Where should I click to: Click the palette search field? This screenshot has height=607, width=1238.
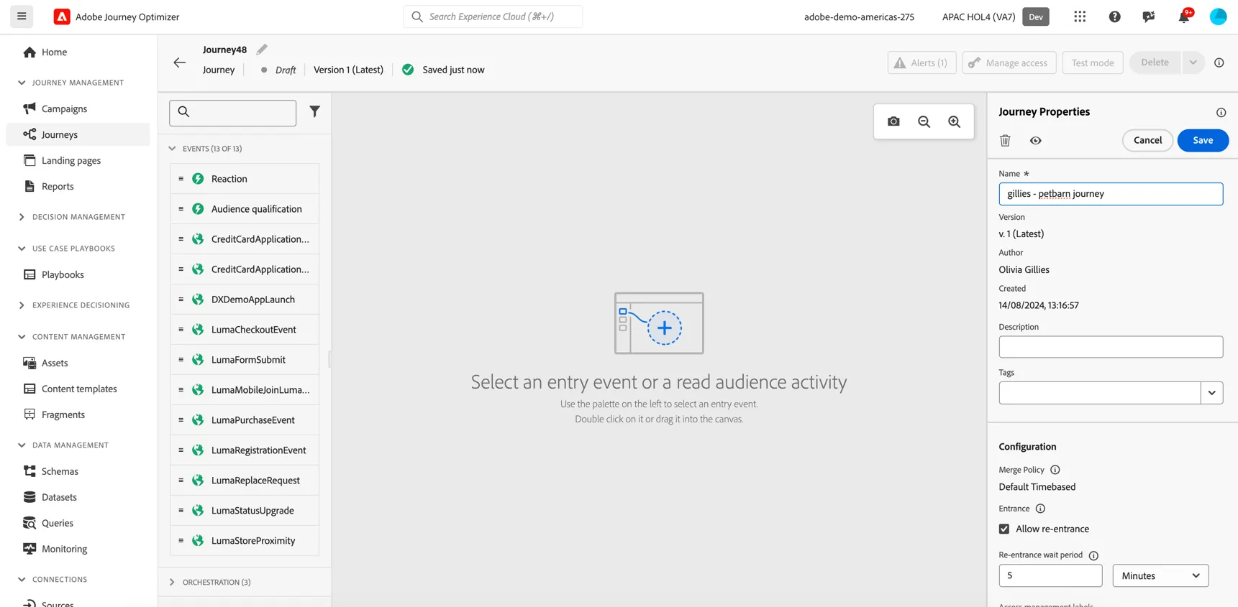tap(232, 113)
